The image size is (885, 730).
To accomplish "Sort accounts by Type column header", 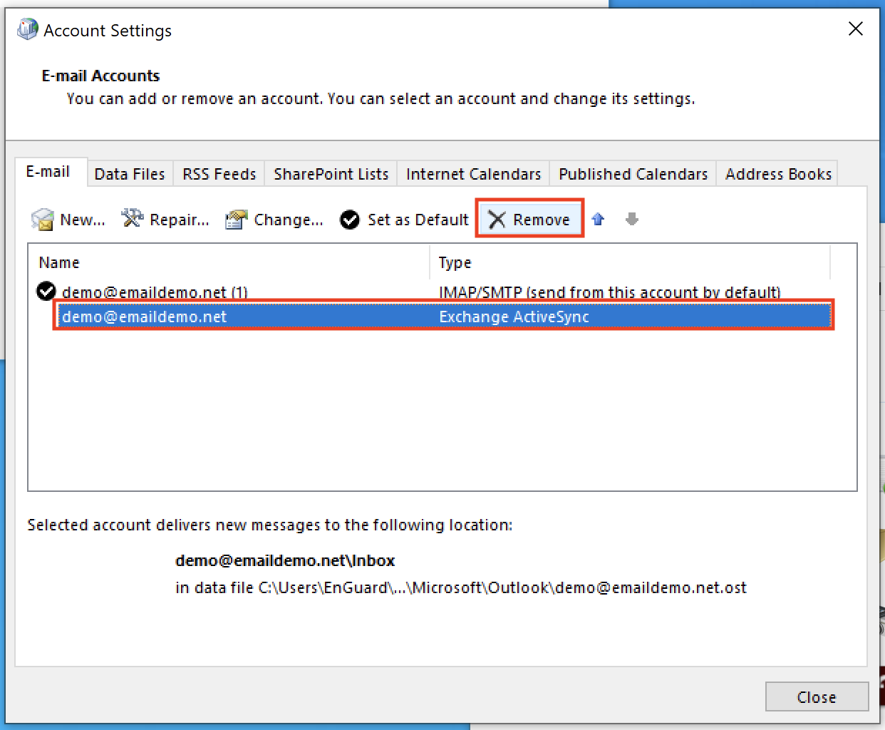I will (x=630, y=262).
